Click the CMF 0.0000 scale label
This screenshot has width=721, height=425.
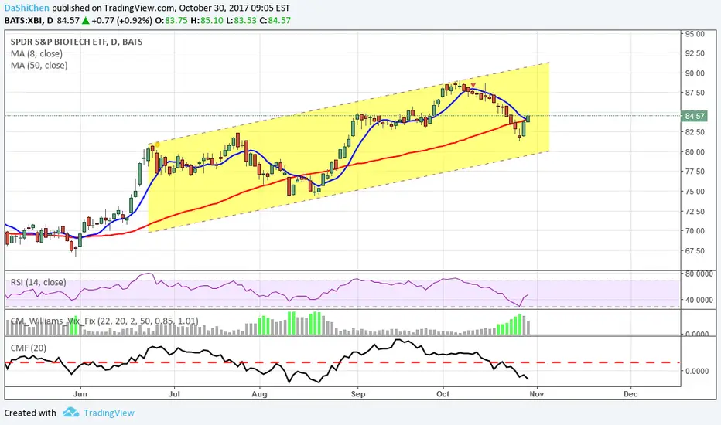pos(697,371)
